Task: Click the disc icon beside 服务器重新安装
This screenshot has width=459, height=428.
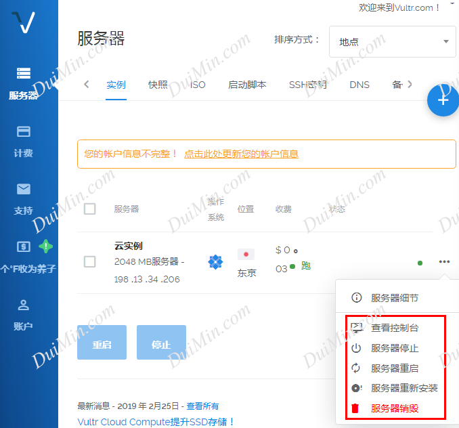Action: [357, 388]
